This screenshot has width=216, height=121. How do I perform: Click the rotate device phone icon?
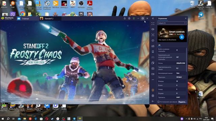[x=153, y=51]
